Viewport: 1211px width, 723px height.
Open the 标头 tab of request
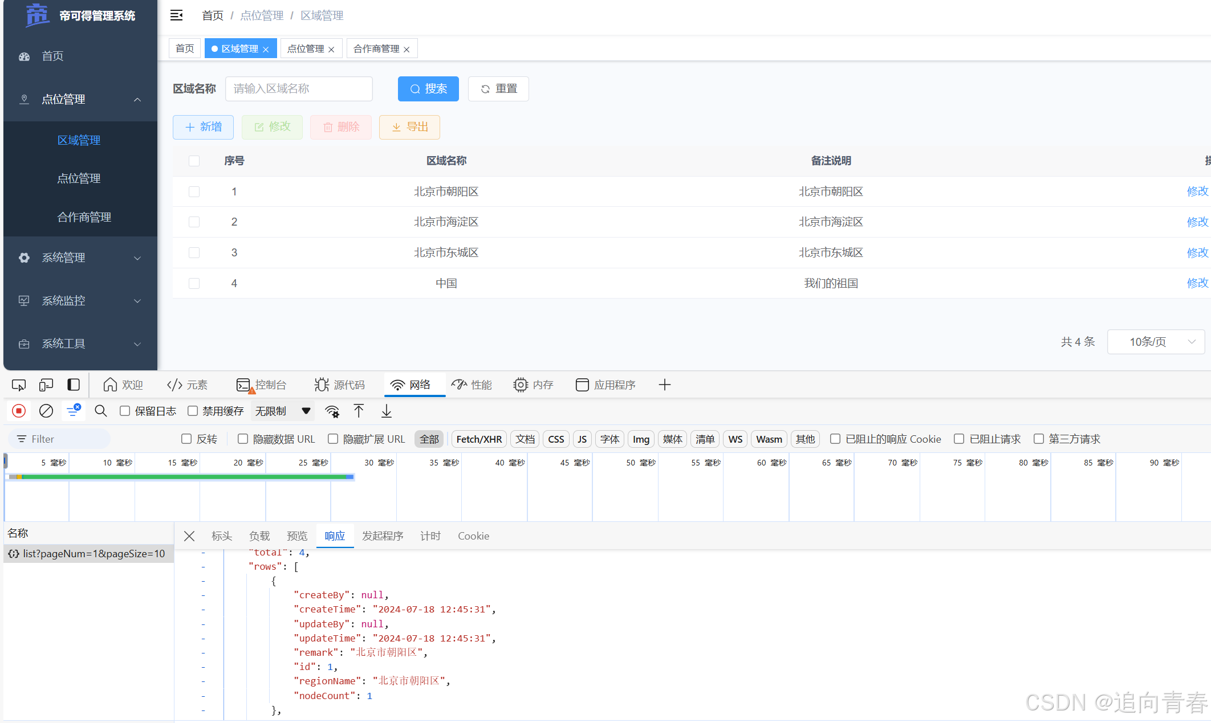point(221,536)
